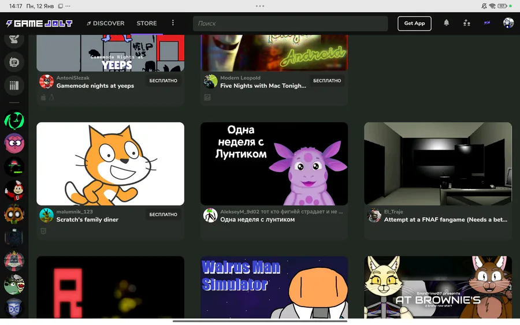Open AntoniSlezak author name
Viewport: 520px width, 325px height.
pyautogui.click(x=73, y=78)
